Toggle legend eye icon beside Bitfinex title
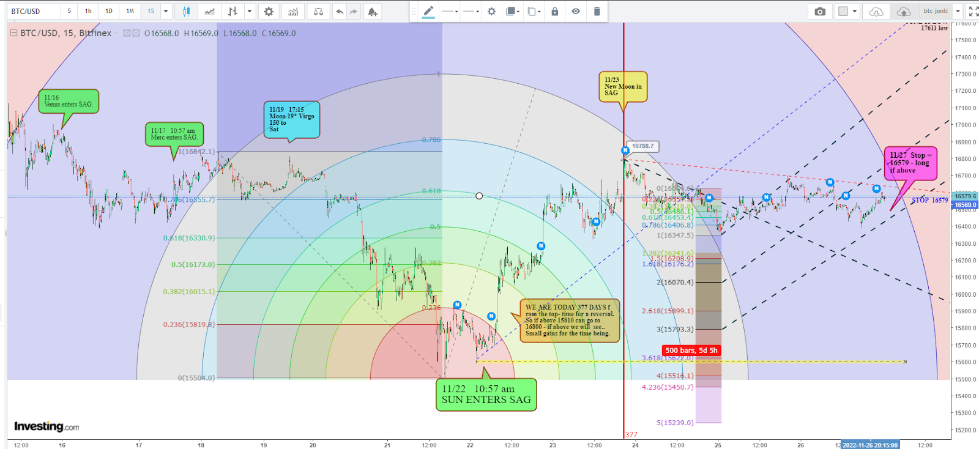Image resolution: width=979 pixels, height=449 pixels. [x=127, y=33]
